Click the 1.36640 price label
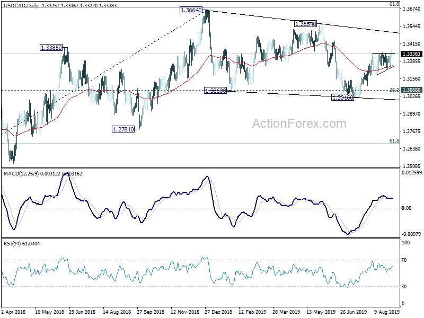 [191, 10]
